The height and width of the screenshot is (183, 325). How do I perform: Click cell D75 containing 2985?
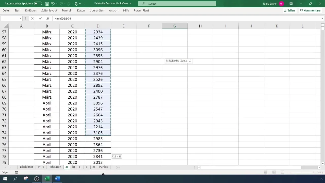(x=98, y=139)
